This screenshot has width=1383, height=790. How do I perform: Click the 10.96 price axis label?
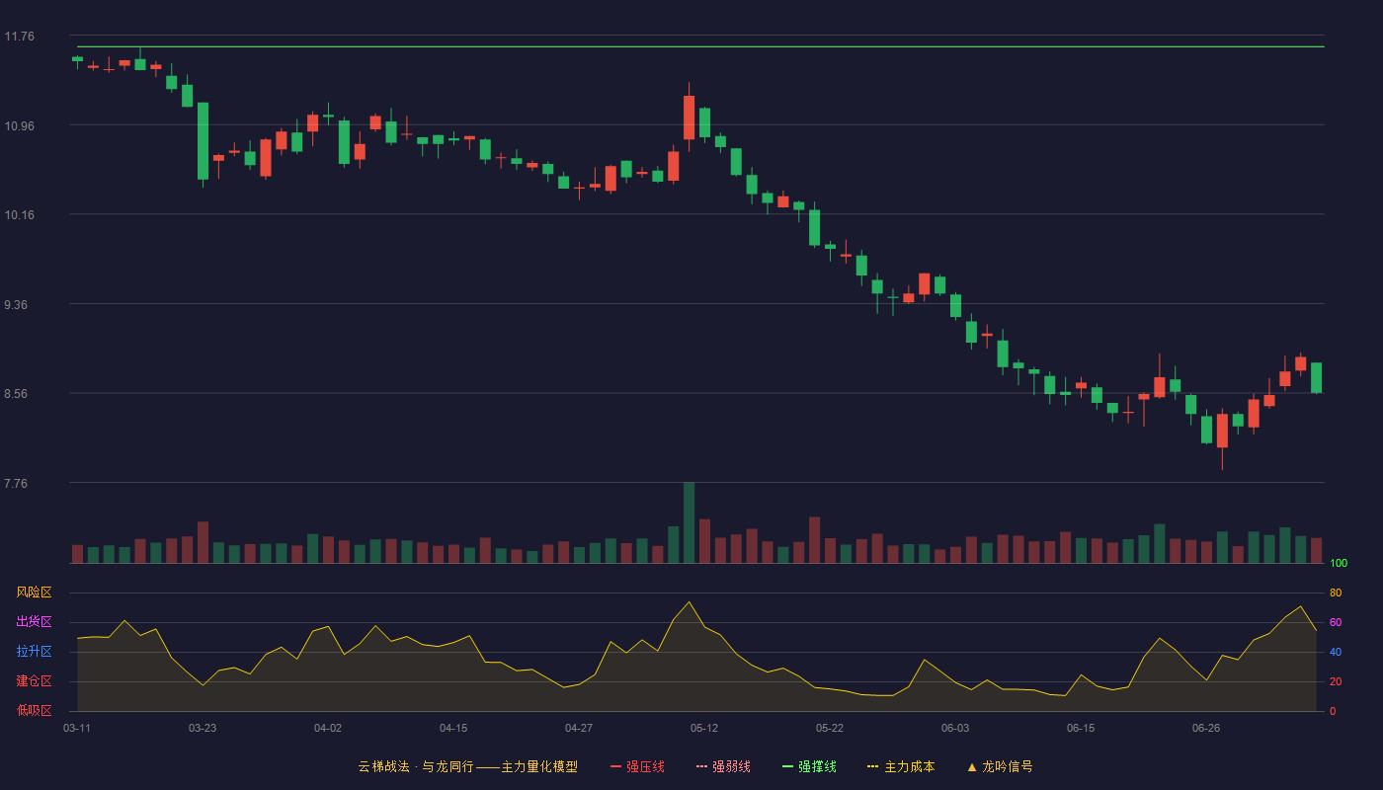coord(19,125)
